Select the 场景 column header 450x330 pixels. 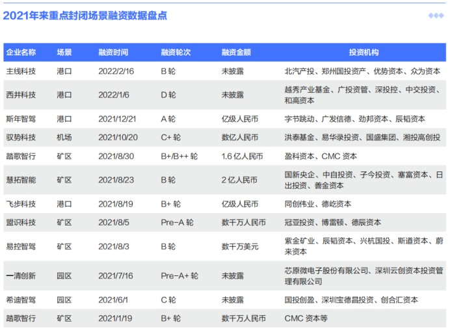64,53
